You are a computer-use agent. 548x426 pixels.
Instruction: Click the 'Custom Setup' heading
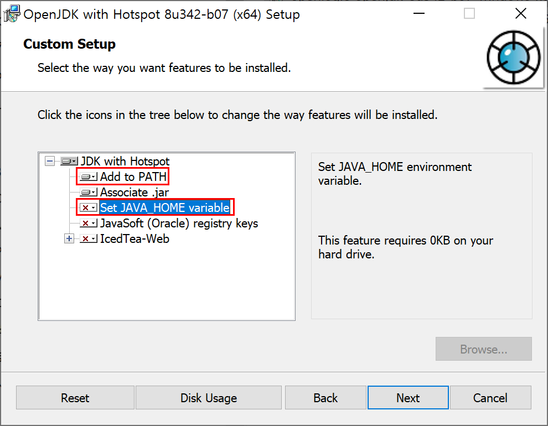(70, 44)
